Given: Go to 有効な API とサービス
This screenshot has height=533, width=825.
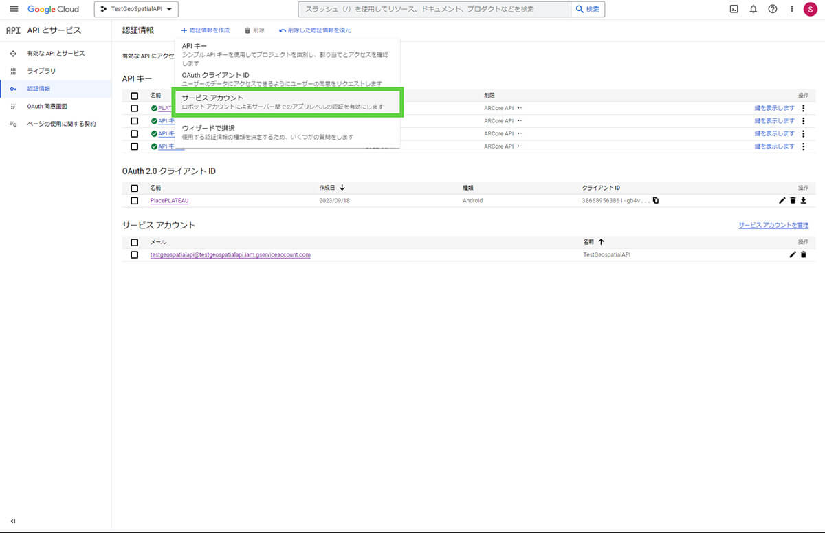Looking at the screenshot, I should (56, 53).
